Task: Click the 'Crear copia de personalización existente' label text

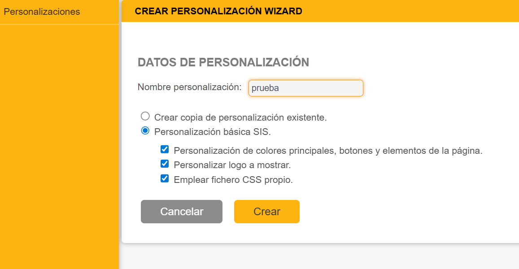Action: (240, 118)
